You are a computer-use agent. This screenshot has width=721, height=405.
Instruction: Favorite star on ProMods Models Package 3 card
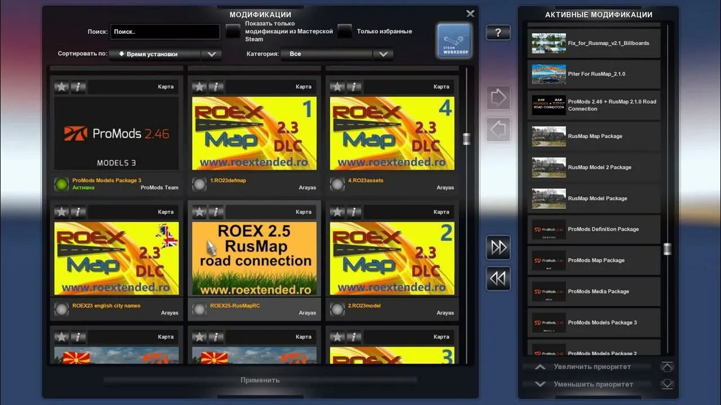point(61,87)
